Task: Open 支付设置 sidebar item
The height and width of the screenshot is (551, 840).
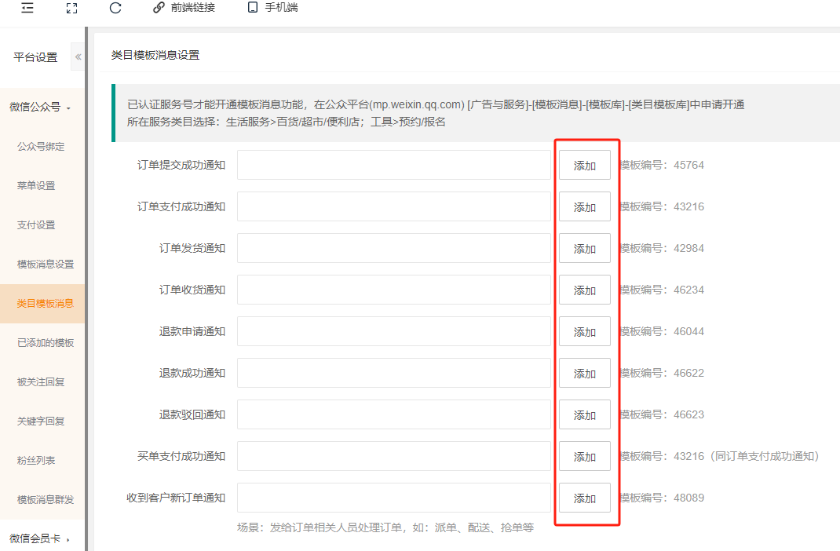Action: coord(36,225)
